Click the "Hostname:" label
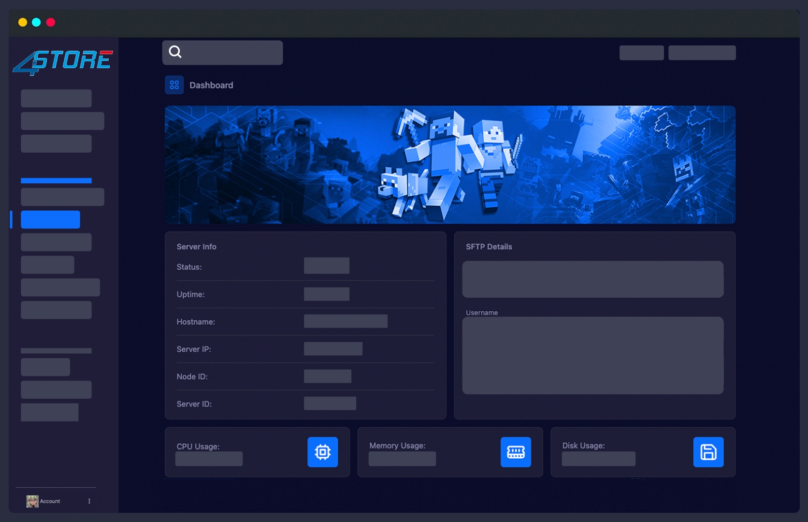808x522 pixels. tap(196, 322)
